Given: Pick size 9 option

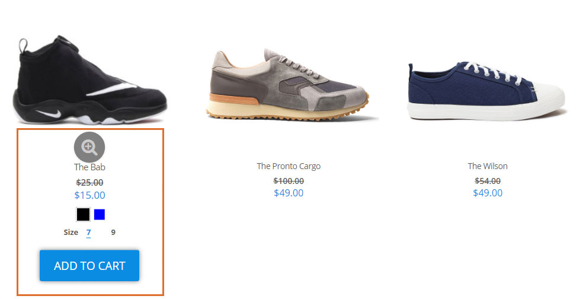Looking at the screenshot, I should click(113, 233).
